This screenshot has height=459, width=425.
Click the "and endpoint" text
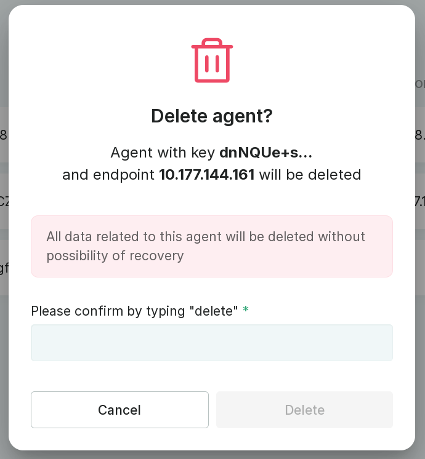[x=108, y=174]
